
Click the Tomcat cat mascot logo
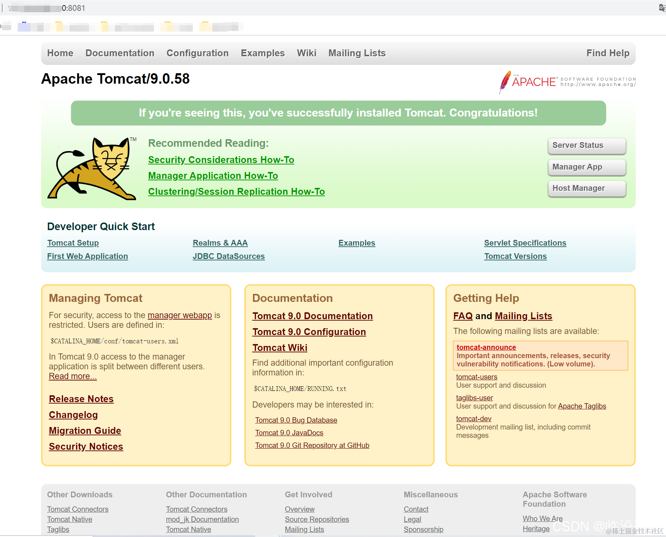click(x=92, y=168)
